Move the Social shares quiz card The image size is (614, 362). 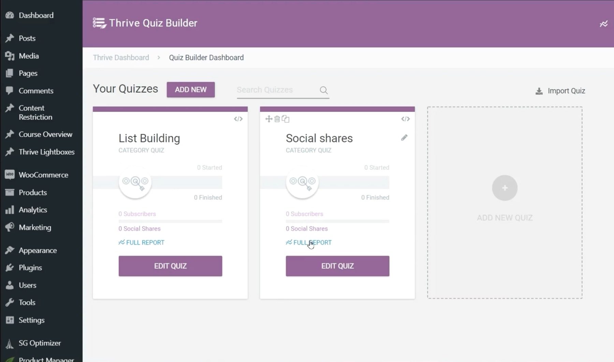point(268,119)
